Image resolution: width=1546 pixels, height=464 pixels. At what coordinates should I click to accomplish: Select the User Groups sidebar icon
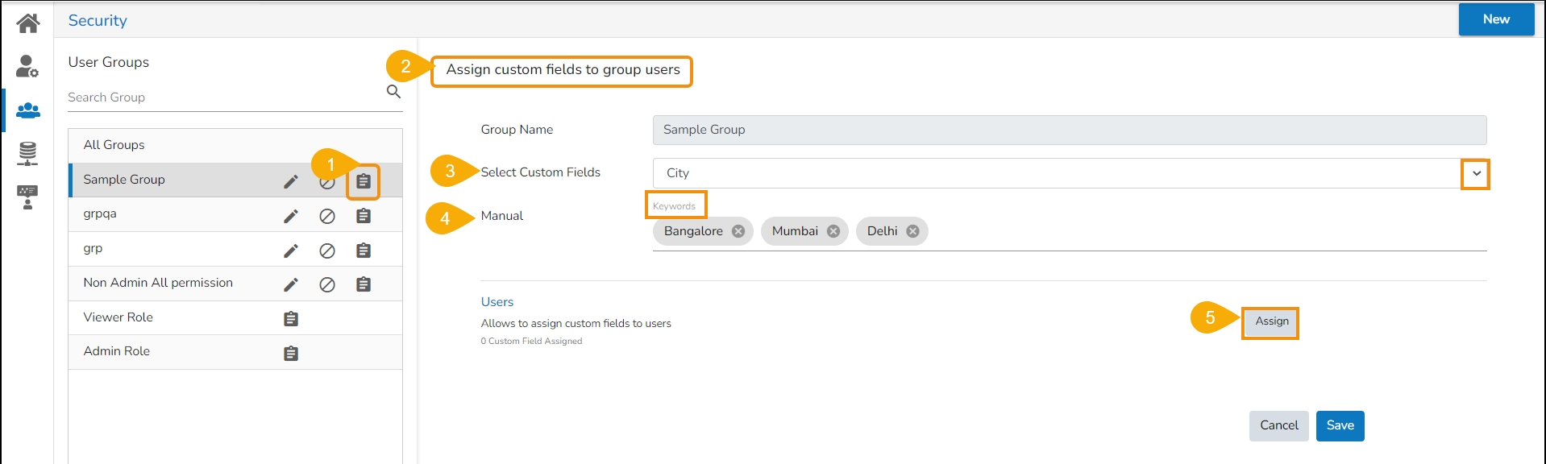click(x=28, y=110)
